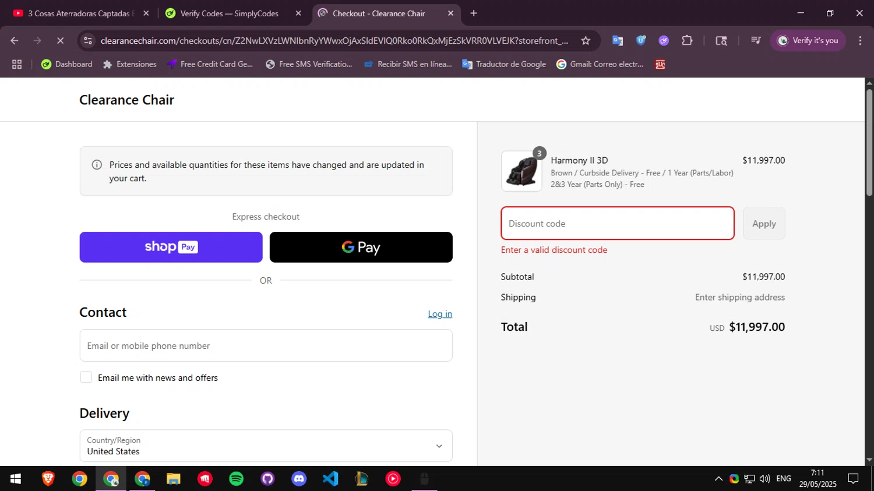Viewport: 874px width, 491px height.
Task: Click the 'Enter a valid discount code' message
Action: pos(554,250)
